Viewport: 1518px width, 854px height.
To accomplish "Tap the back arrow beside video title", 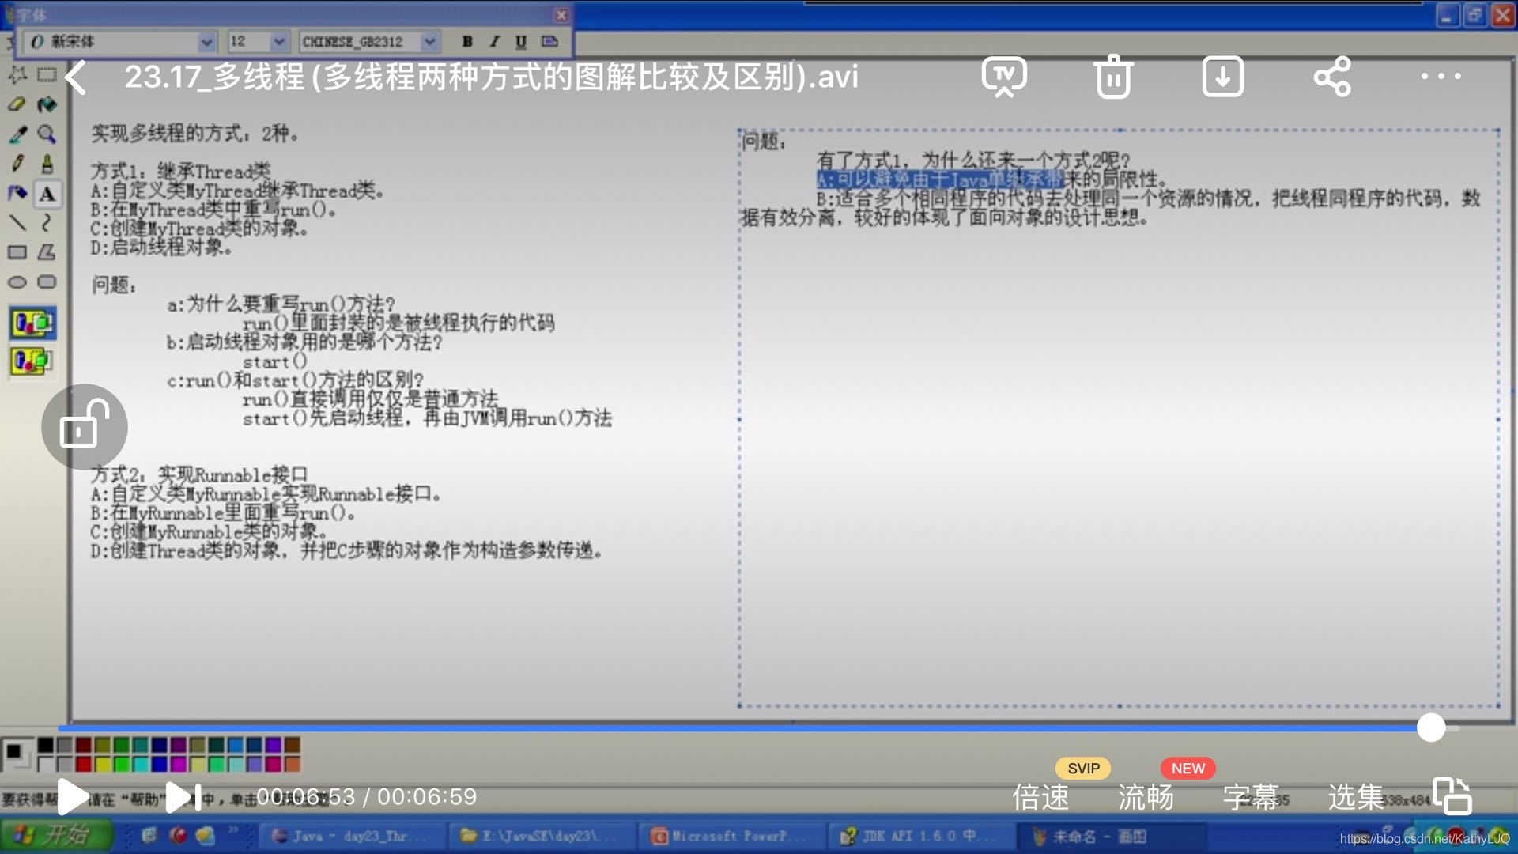I will click(x=76, y=77).
